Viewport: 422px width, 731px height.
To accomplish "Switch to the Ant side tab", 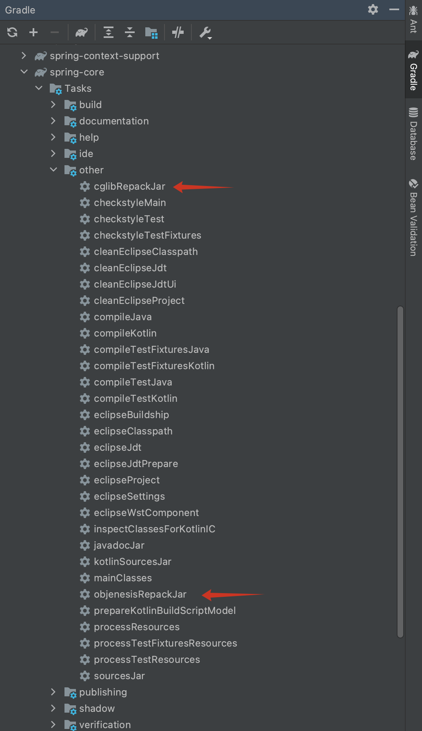I will tap(413, 20).
